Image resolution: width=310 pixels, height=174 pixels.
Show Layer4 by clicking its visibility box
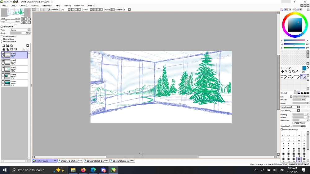3,75
